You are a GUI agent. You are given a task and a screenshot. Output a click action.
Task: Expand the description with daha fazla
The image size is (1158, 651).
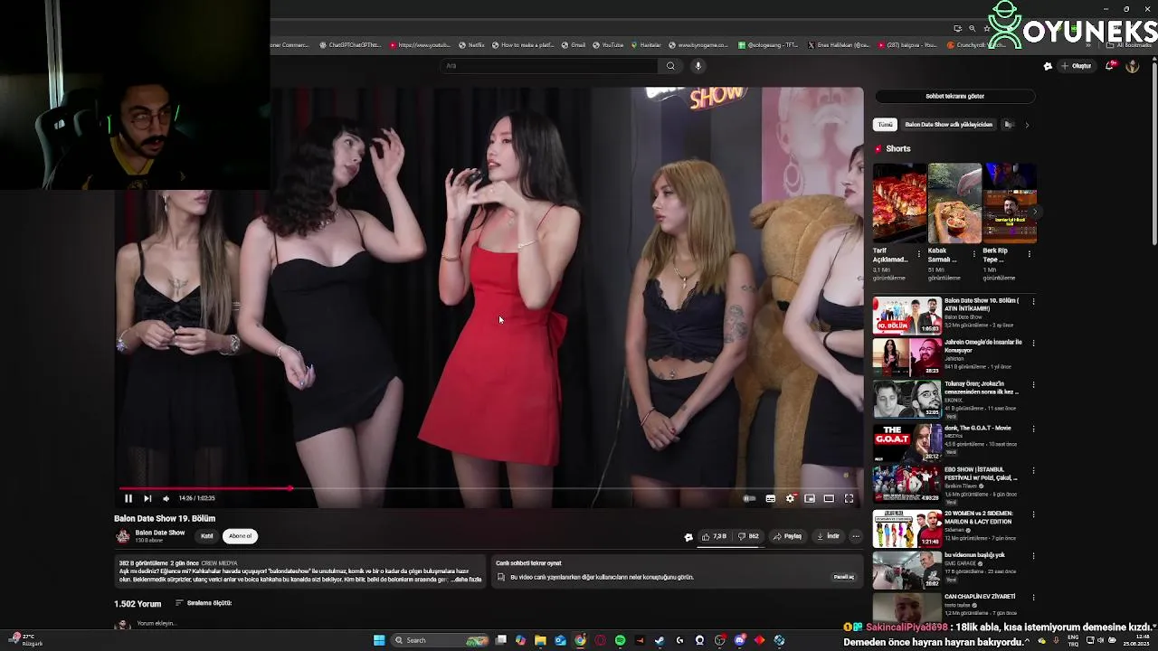coord(465,580)
